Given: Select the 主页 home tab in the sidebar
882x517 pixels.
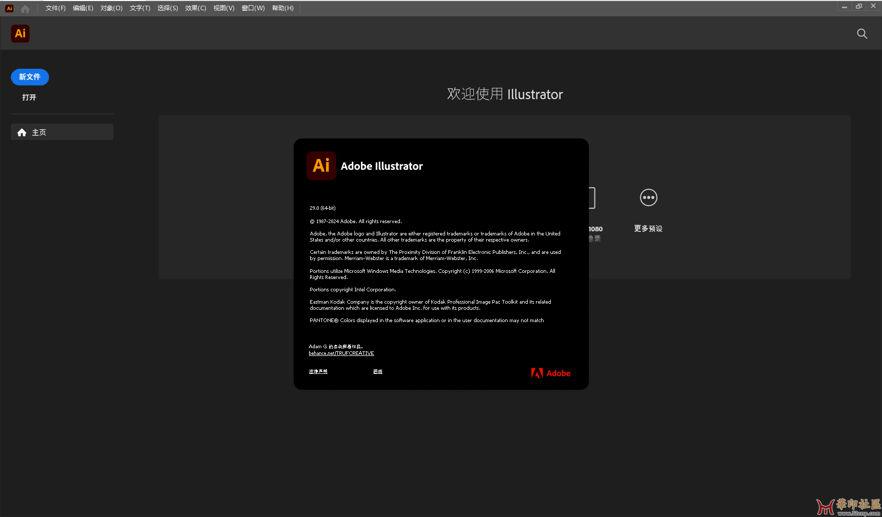Looking at the screenshot, I should tap(62, 132).
